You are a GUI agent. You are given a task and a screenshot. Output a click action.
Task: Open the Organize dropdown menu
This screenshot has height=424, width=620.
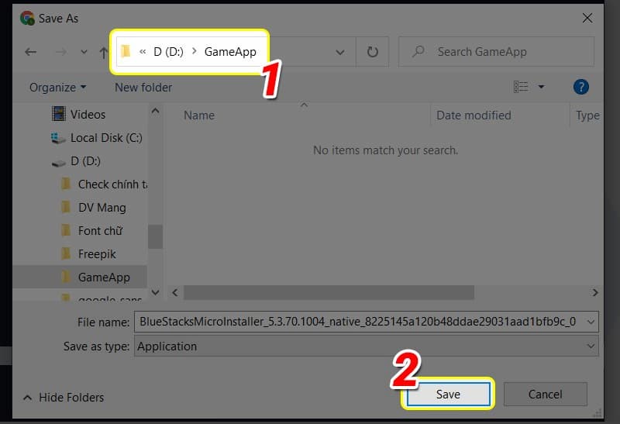point(57,87)
